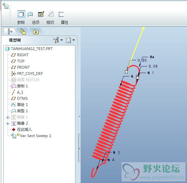Switch to the folder browser navigator tab

[x=23, y=32]
